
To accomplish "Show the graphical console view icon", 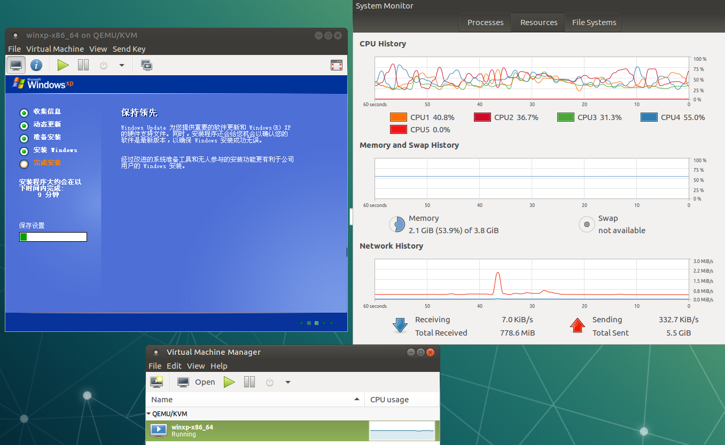I will 16,65.
